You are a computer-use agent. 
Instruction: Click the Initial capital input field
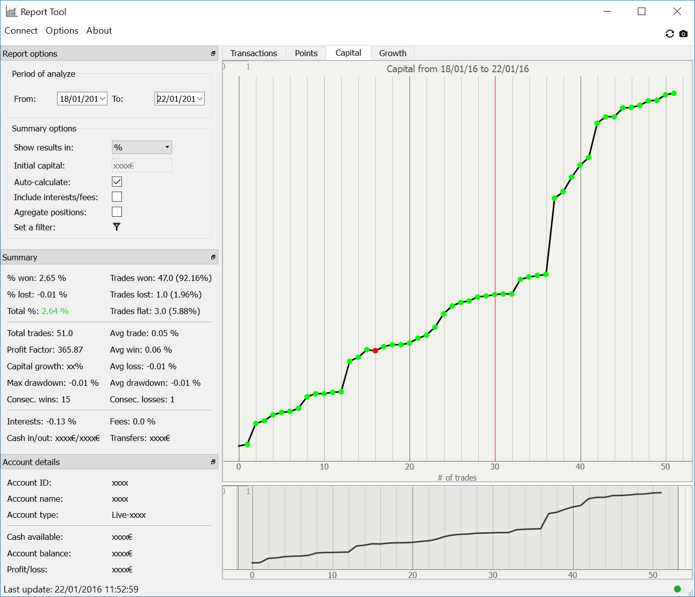click(142, 166)
